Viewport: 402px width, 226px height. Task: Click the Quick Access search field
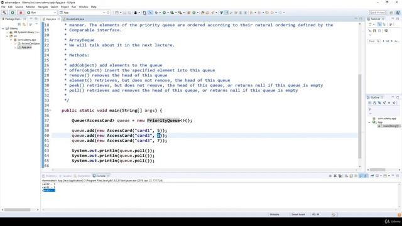377,13
